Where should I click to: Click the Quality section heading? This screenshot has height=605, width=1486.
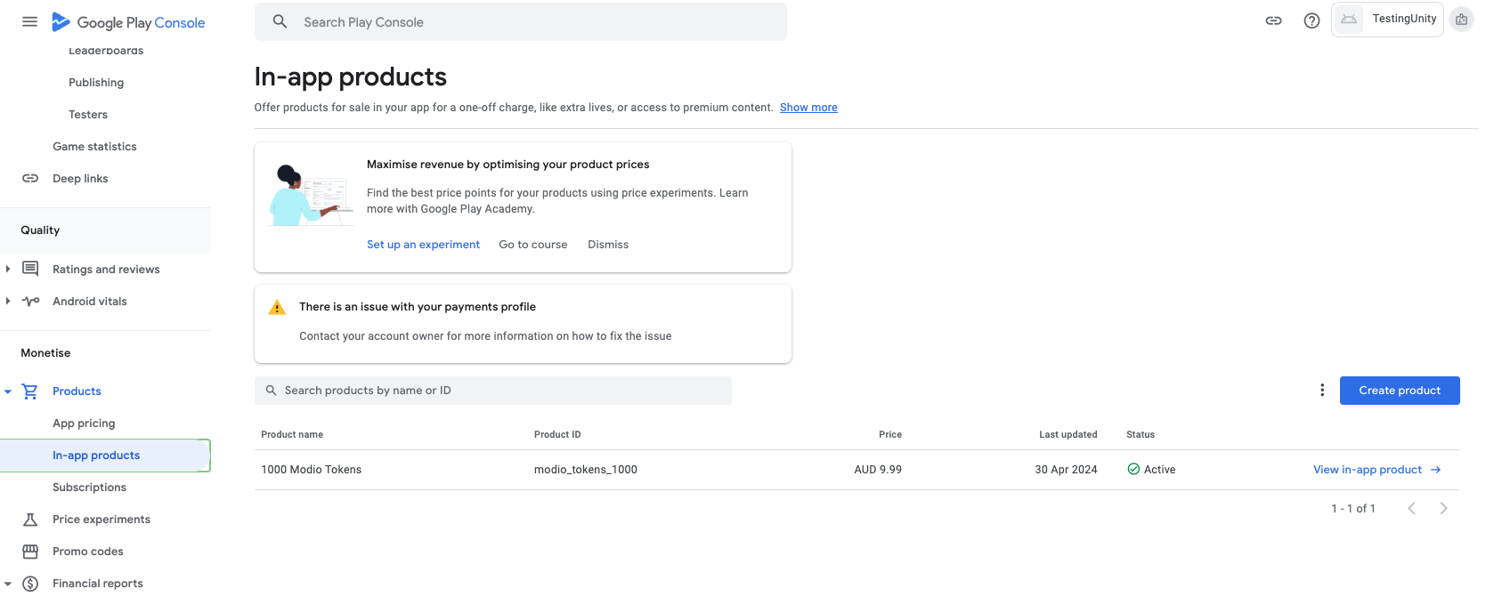point(40,230)
